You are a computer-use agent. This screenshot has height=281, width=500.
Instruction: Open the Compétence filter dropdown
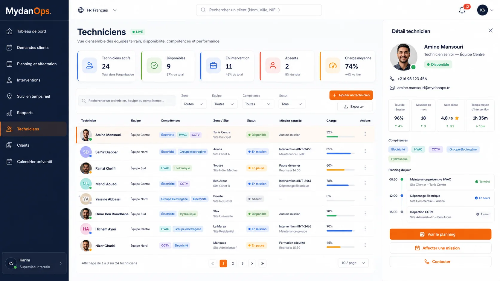point(258,104)
